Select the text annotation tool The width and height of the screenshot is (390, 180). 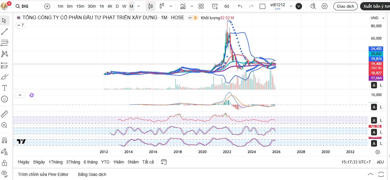pyautogui.click(x=4, y=88)
